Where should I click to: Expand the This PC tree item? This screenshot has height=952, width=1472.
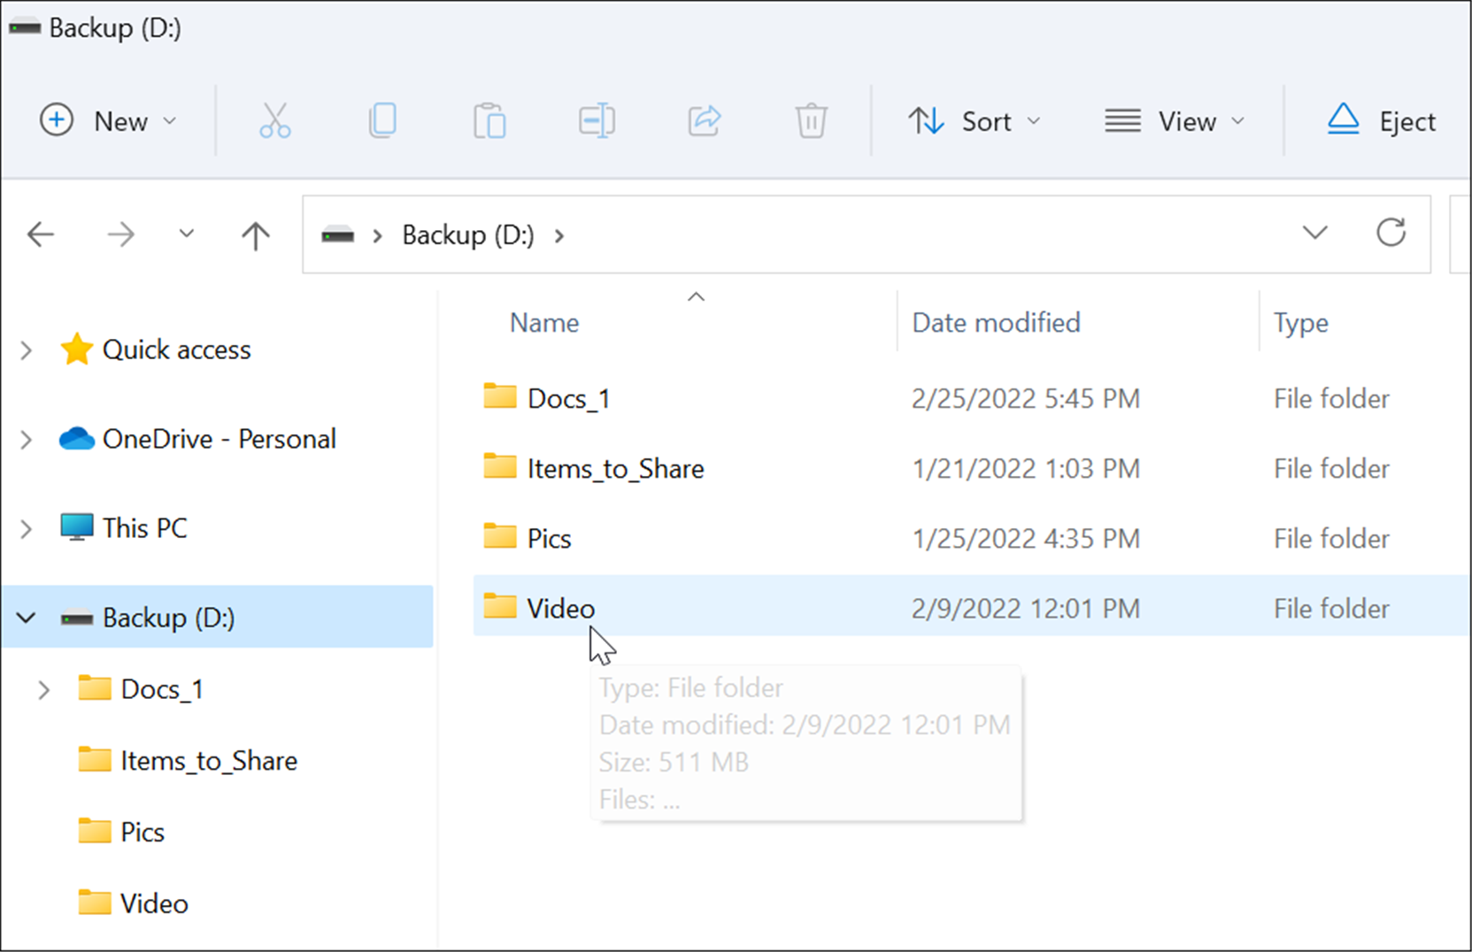pos(26,528)
